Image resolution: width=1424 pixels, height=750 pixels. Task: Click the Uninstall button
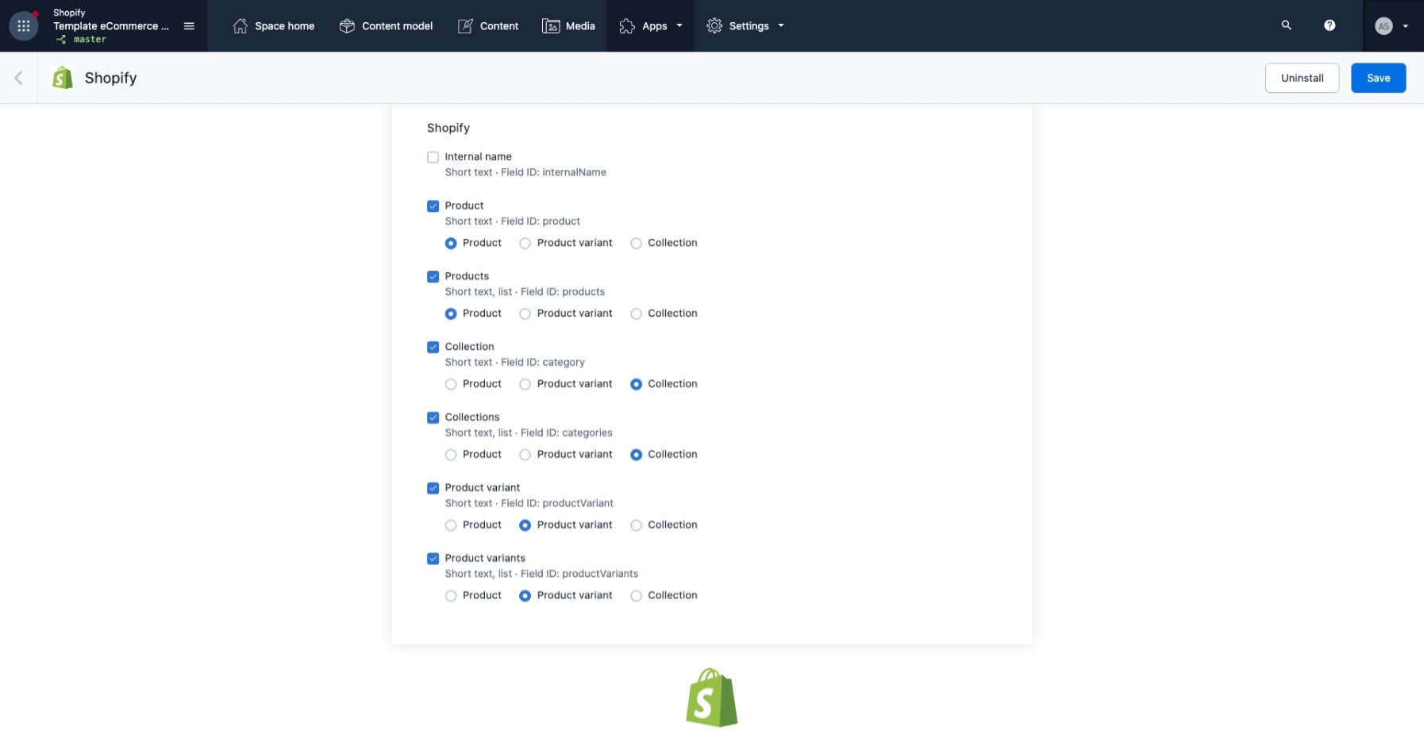1302,78
